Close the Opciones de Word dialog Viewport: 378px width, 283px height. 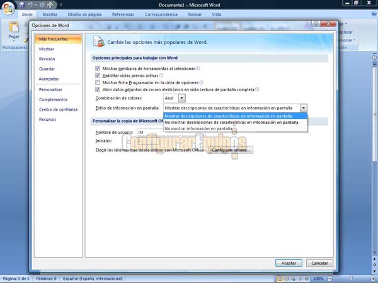328,23
